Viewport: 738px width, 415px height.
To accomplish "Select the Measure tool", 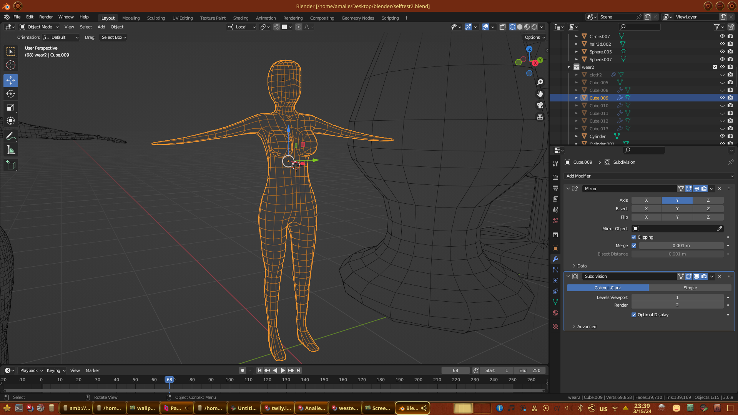I will 11,150.
